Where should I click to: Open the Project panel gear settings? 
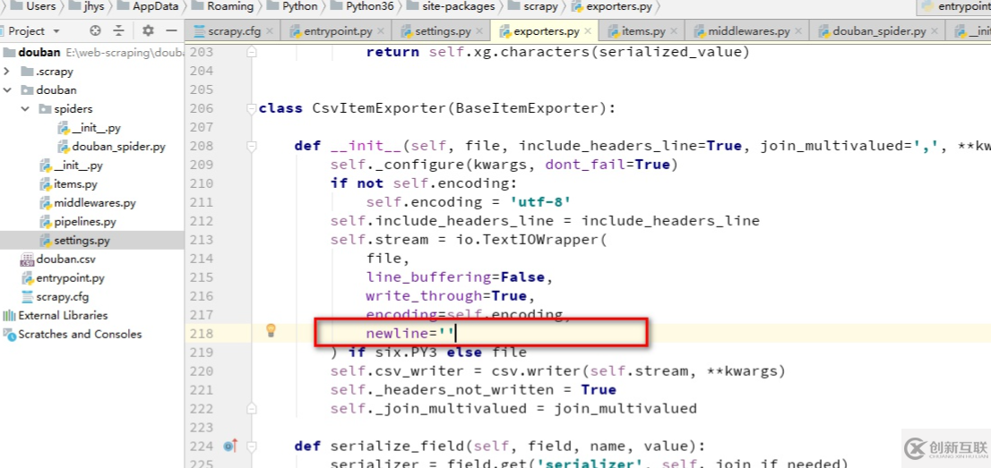tap(148, 31)
